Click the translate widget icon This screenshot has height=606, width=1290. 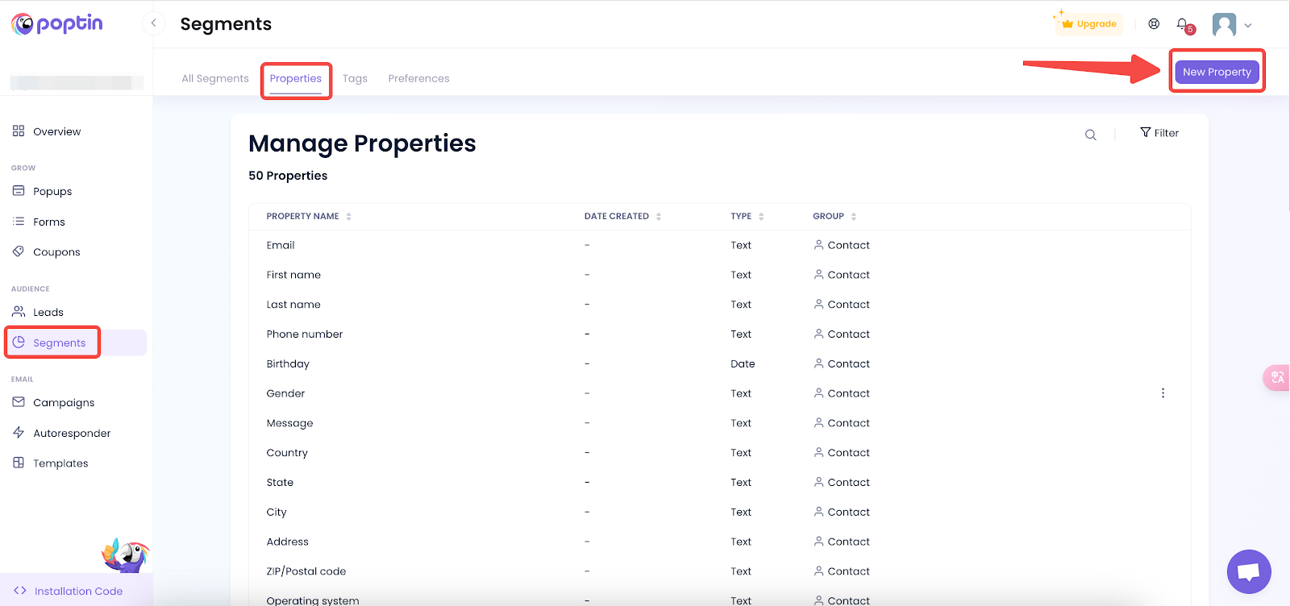point(1277,377)
